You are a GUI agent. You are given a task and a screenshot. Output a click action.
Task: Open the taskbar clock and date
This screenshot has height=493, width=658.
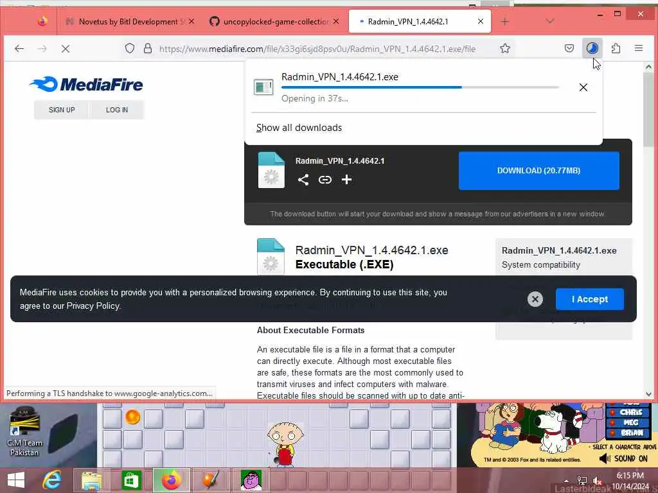click(630, 481)
